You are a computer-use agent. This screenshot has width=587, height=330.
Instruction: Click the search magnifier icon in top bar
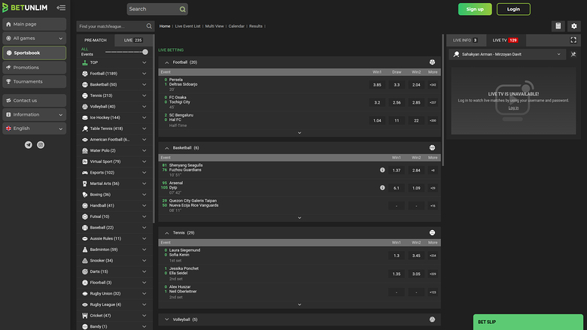click(x=182, y=9)
